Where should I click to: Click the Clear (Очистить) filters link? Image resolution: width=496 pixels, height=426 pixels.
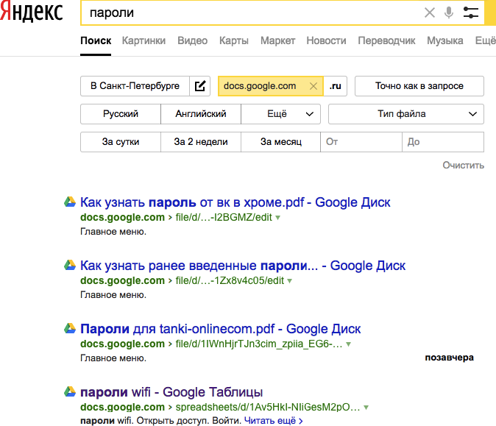463,166
